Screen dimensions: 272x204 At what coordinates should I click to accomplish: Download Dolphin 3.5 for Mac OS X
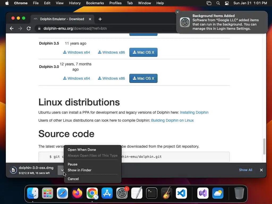143,52
